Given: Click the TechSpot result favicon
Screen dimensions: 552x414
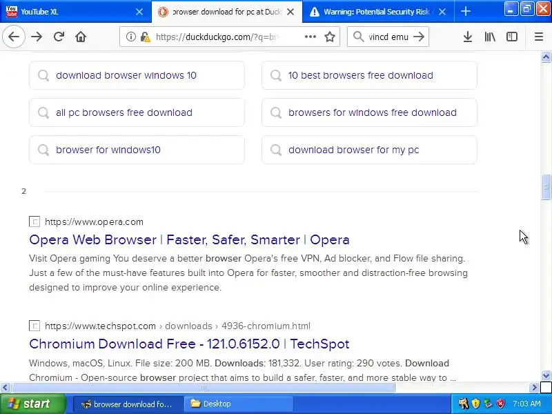Looking at the screenshot, I should [x=34, y=326].
